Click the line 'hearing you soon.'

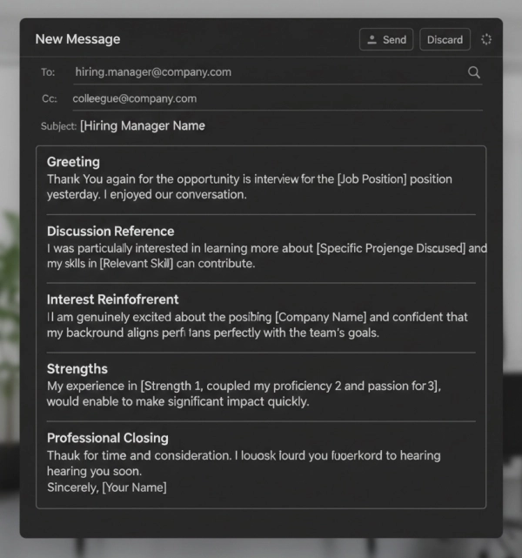click(x=95, y=471)
